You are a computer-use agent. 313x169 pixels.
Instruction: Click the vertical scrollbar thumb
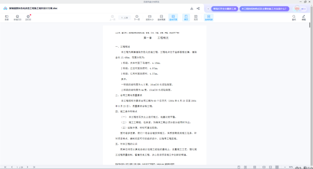[310, 25]
